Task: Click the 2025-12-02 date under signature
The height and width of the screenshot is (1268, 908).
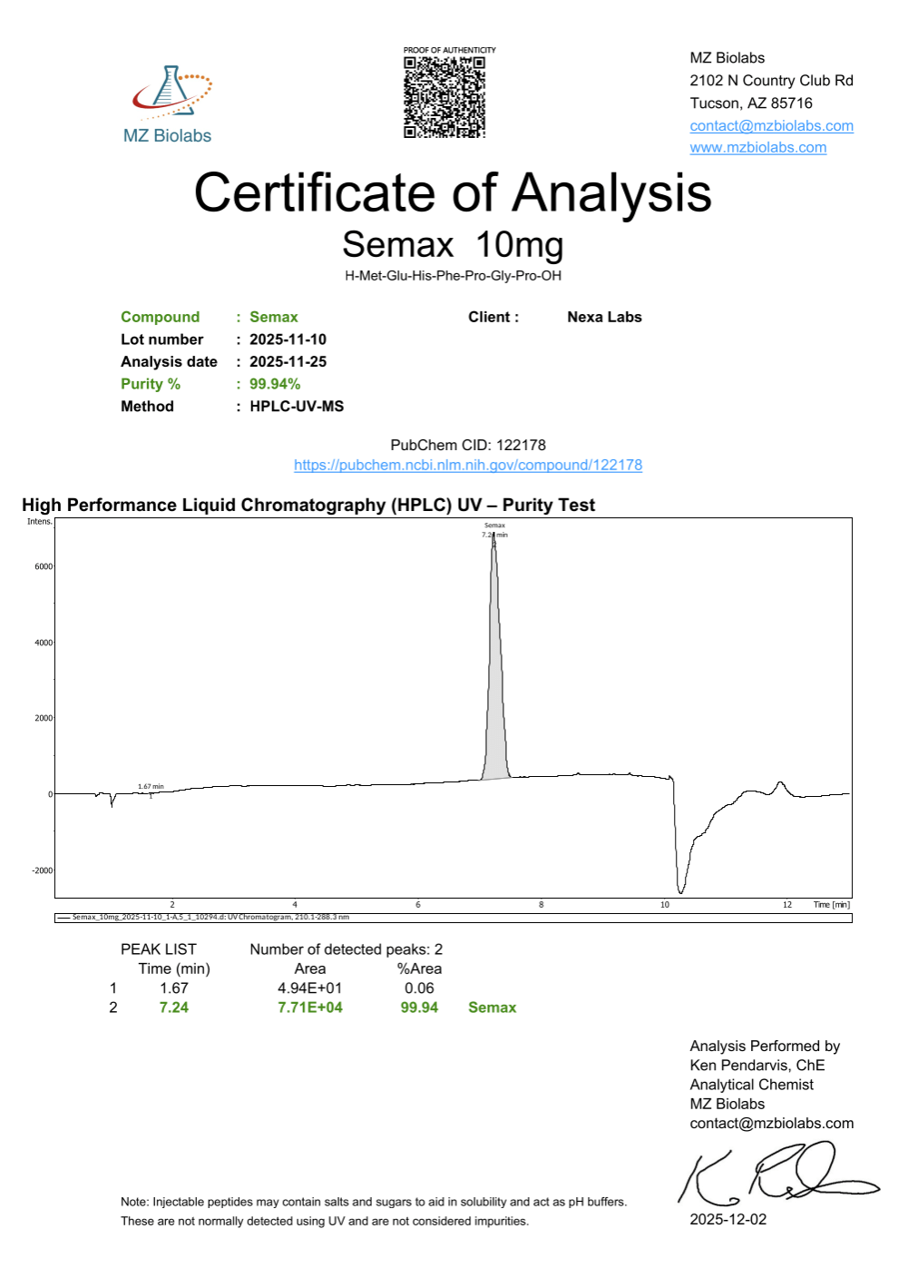Action: coord(727,1220)
